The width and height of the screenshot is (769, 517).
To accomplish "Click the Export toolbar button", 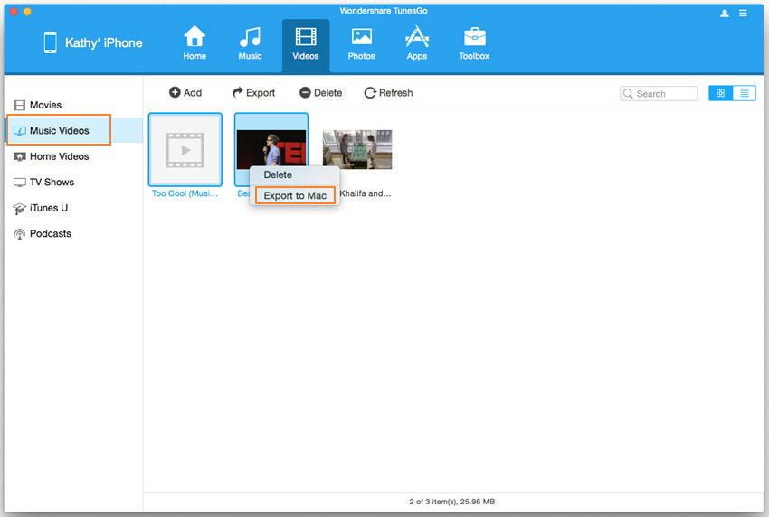I will pos(253,93).
